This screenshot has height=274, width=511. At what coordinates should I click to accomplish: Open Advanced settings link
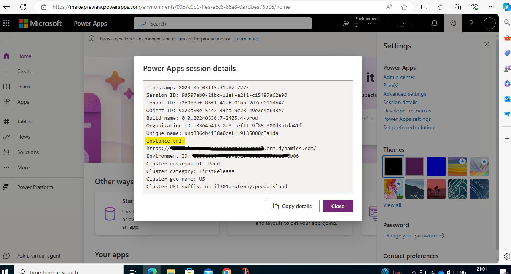404,94
